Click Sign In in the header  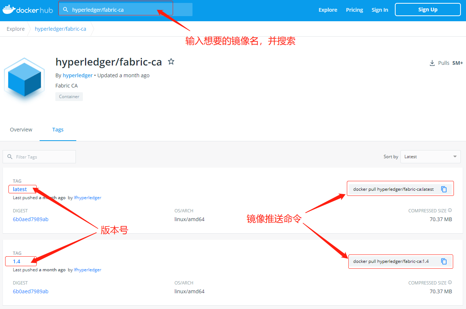point(380,10)
